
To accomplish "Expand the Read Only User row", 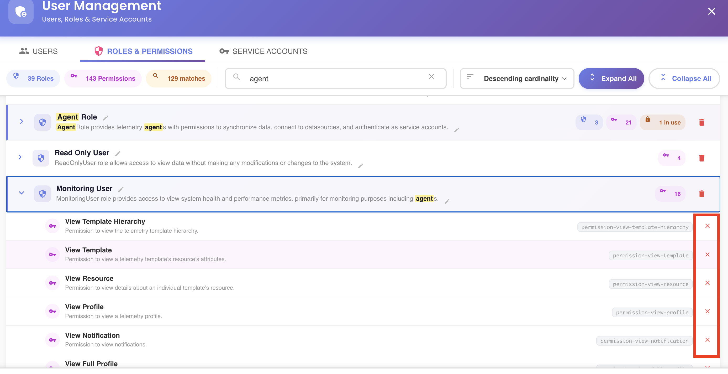I will click(x=20, y=157).
